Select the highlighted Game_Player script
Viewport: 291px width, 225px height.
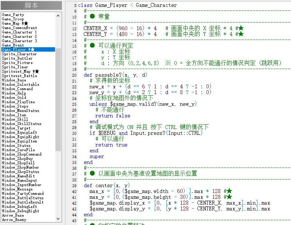[28, 49]
